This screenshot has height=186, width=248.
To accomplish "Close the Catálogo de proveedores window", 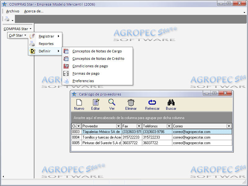I will pos(225,93).
